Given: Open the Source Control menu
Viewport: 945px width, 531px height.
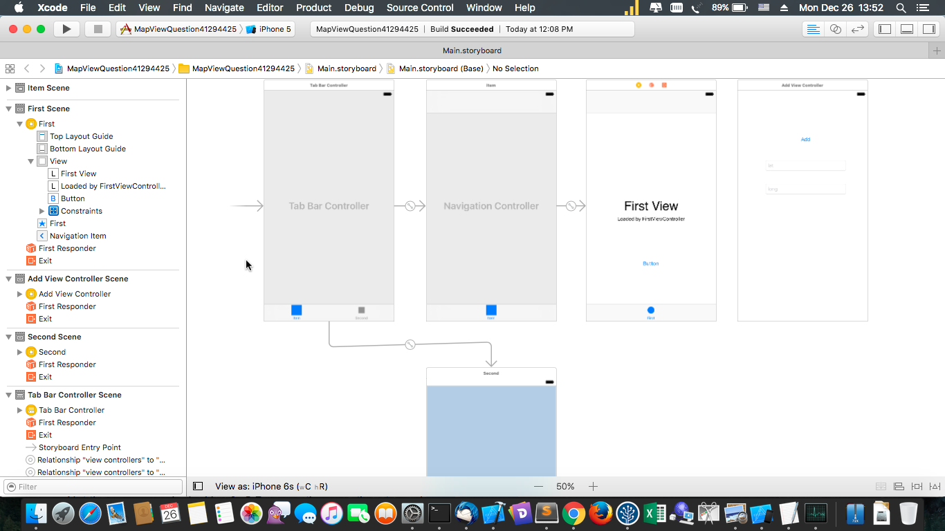Looking at the screenshot, I should coord(420,8).
